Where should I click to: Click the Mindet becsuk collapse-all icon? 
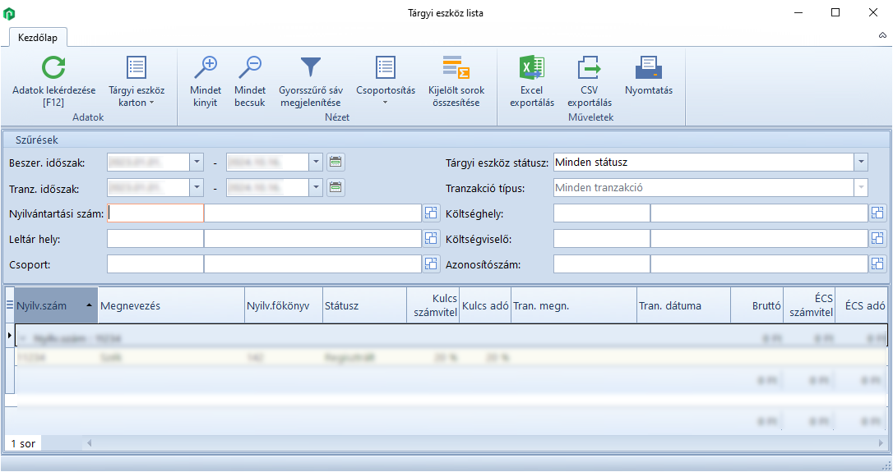click(x=249, y=68)
